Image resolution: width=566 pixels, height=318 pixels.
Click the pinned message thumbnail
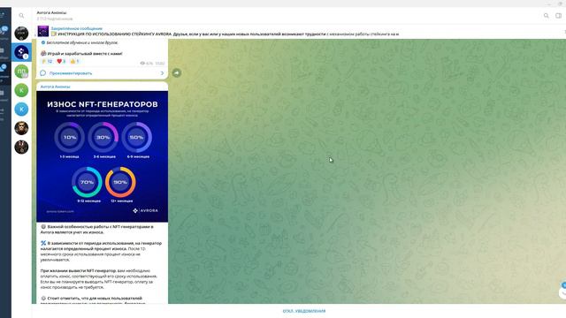pyautogui.click(x=43, y=31)
